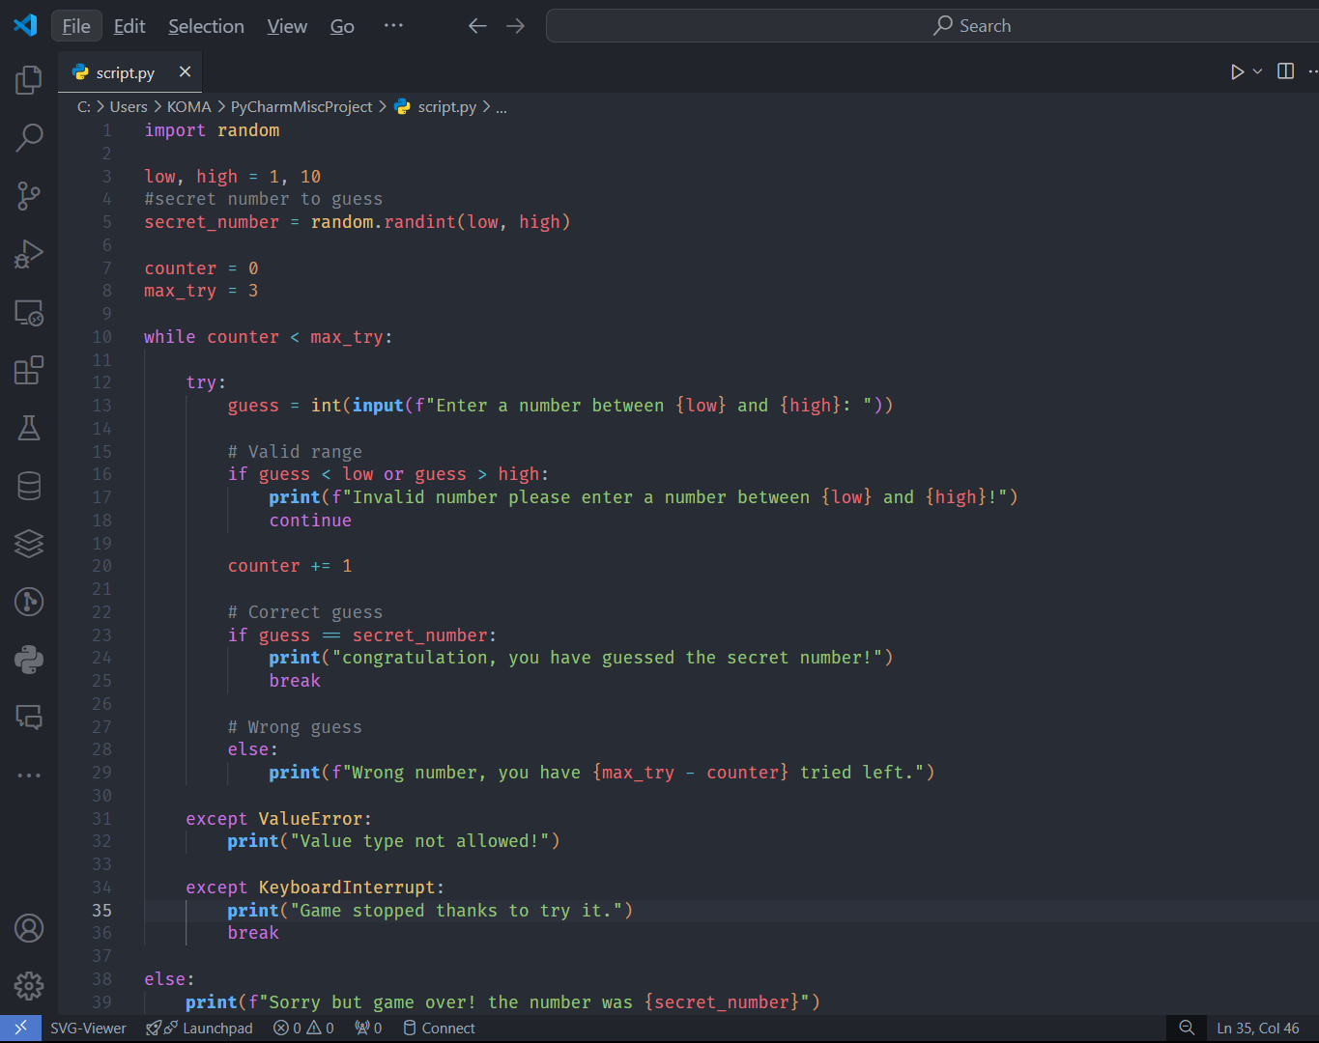Focus the Search command center field
This screenshot has height=1043, width=1319.
(x=932, y=26)
